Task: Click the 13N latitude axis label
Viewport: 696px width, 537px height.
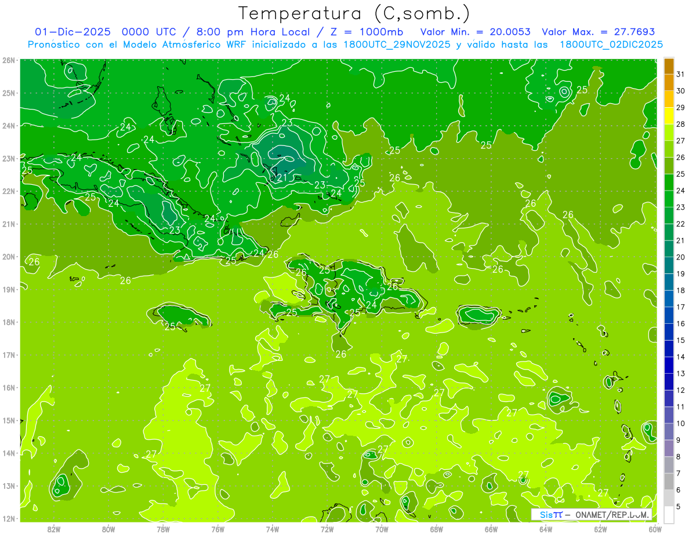Action: coord(8,485)
